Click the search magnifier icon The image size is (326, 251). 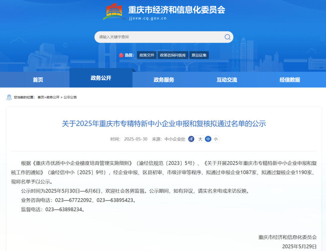[x=227, y=37]
